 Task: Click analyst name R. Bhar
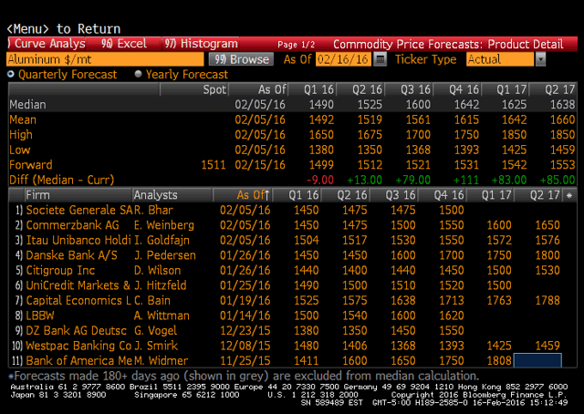point(153,210)
